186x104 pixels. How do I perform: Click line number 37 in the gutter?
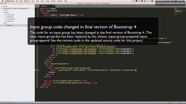click(37, 87)
